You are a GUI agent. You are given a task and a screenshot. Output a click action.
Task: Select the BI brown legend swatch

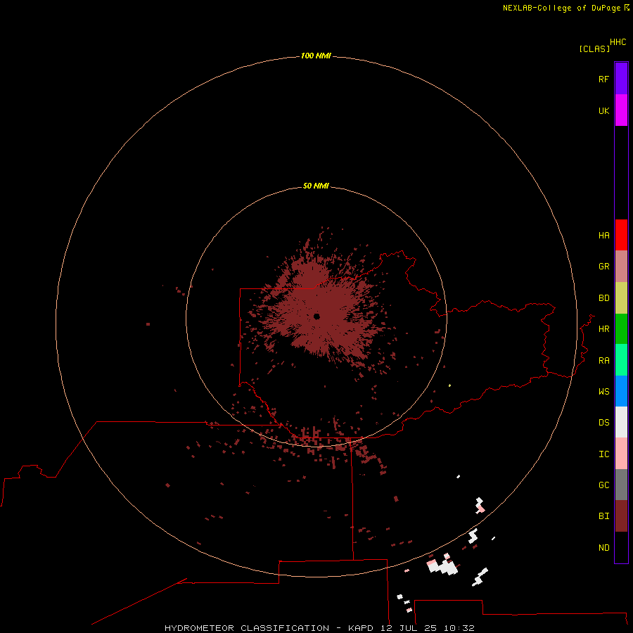click(x=621, y=516)
